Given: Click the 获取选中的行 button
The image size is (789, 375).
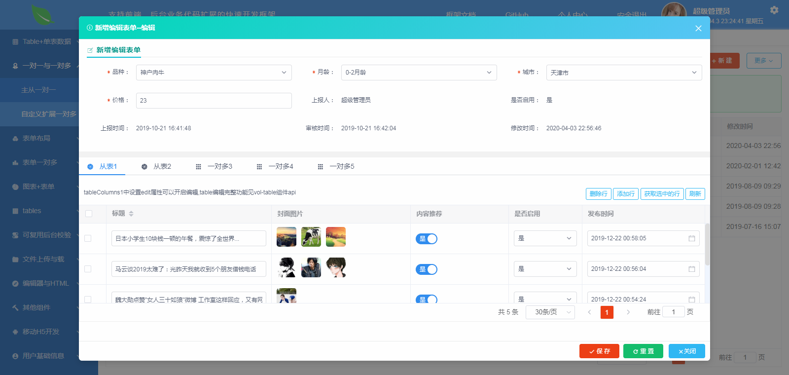Looking at the screenshot, I should click(662, 194).
